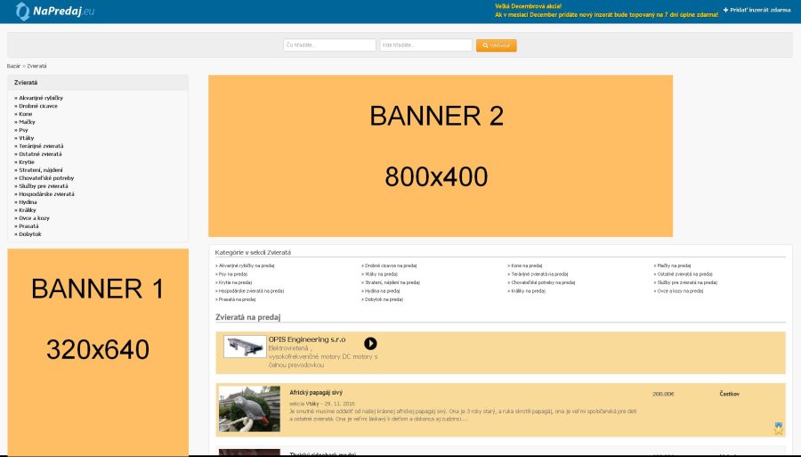Open 'Stratení, nájdení na predaj' link

click(x=392, y=282)
